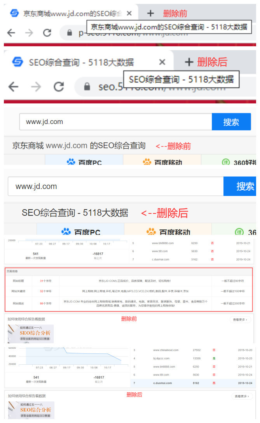Go forward in the browser showing the 京东商城 tab
The height and width of the screenshot is (423, 260).
point(29,33)
